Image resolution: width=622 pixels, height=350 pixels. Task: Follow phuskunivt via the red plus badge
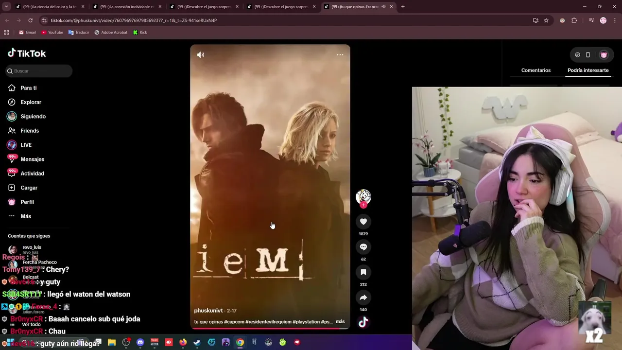363,205
